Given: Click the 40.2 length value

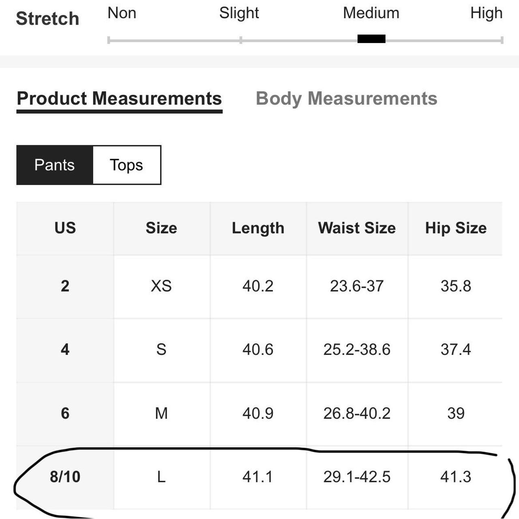Looking at the screenshot, I should coord(258,286).
